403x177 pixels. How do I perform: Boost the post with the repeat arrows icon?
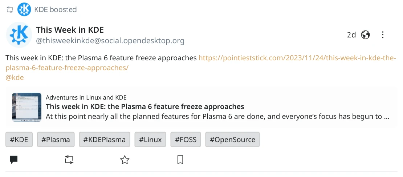[x=69, y=160]
